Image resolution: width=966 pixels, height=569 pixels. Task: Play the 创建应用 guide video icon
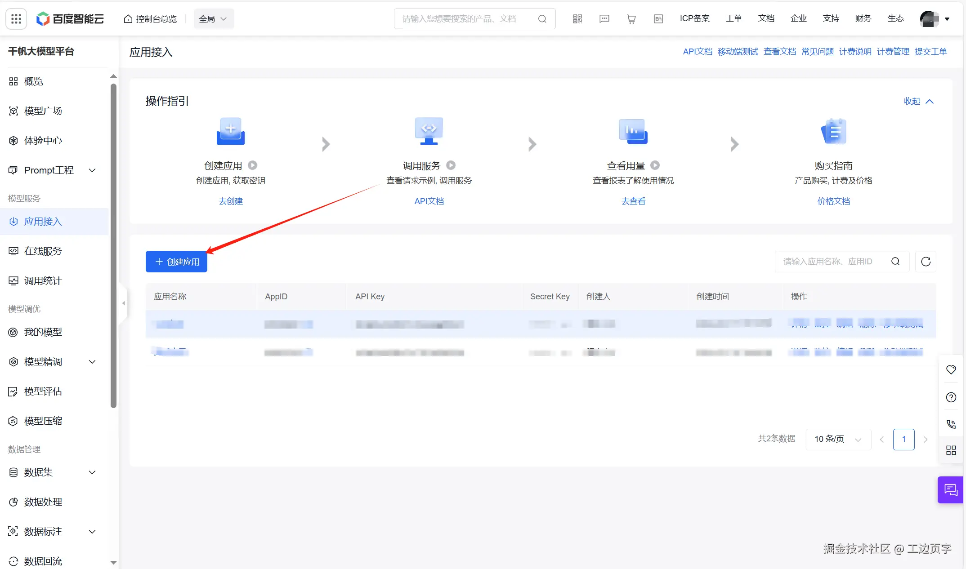253,165
